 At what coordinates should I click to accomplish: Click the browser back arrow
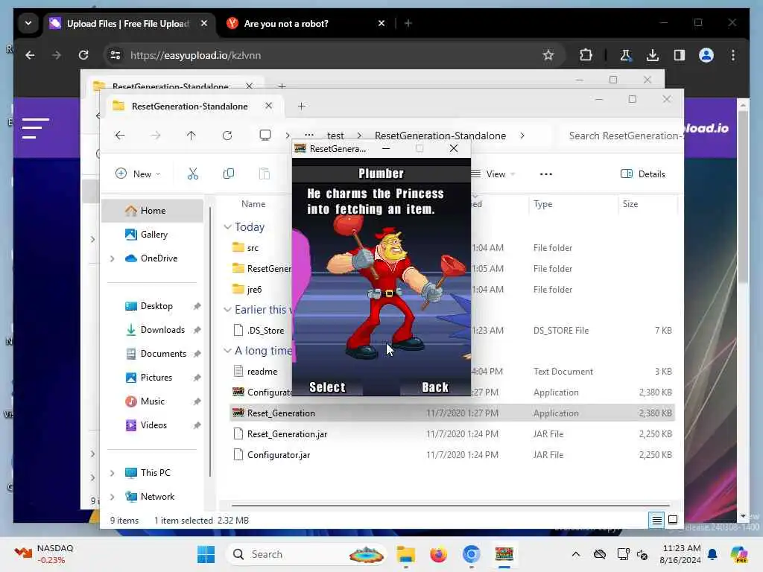pyautogui.click(x=30, y=55)
